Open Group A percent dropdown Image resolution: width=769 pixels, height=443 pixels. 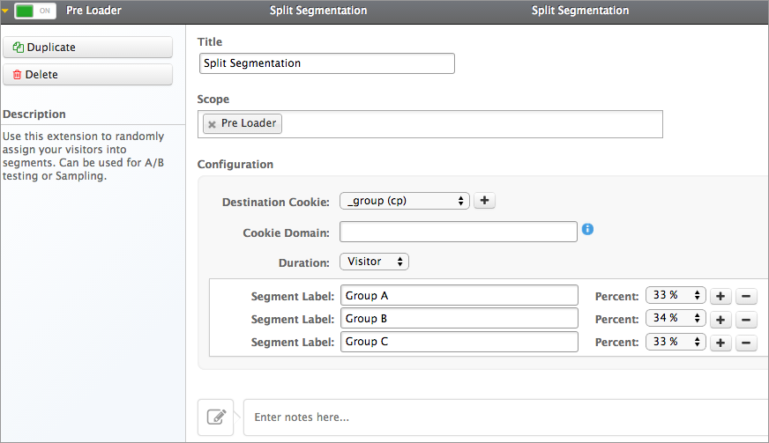676,295
